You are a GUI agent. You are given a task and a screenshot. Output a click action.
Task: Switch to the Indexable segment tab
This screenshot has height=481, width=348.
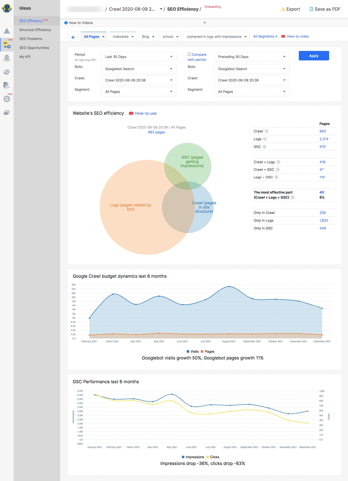click(123, 37)
